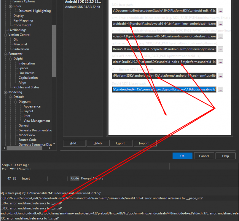This screenshot has height=221, width=239.
Task: Switch to the Code tab
Action: coord(75,178)
